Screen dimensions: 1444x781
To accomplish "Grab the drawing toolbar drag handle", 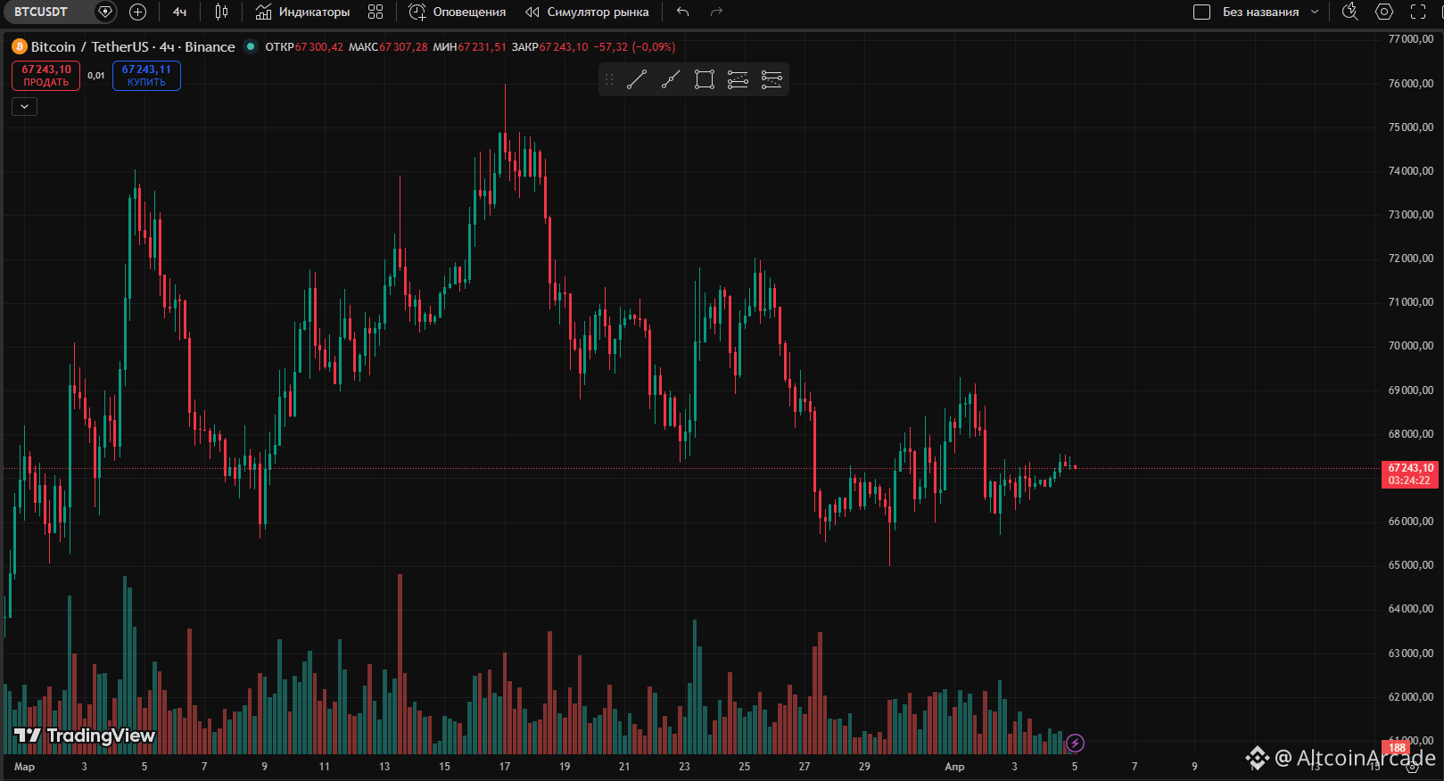I will 609,79.
